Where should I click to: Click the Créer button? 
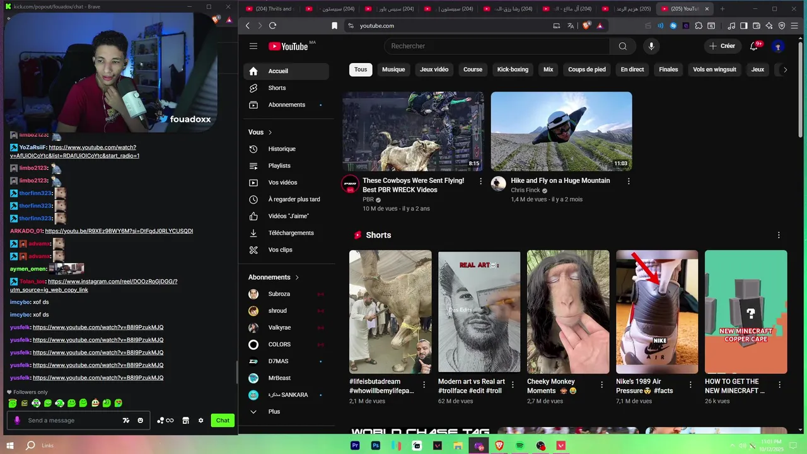point(722,46)
